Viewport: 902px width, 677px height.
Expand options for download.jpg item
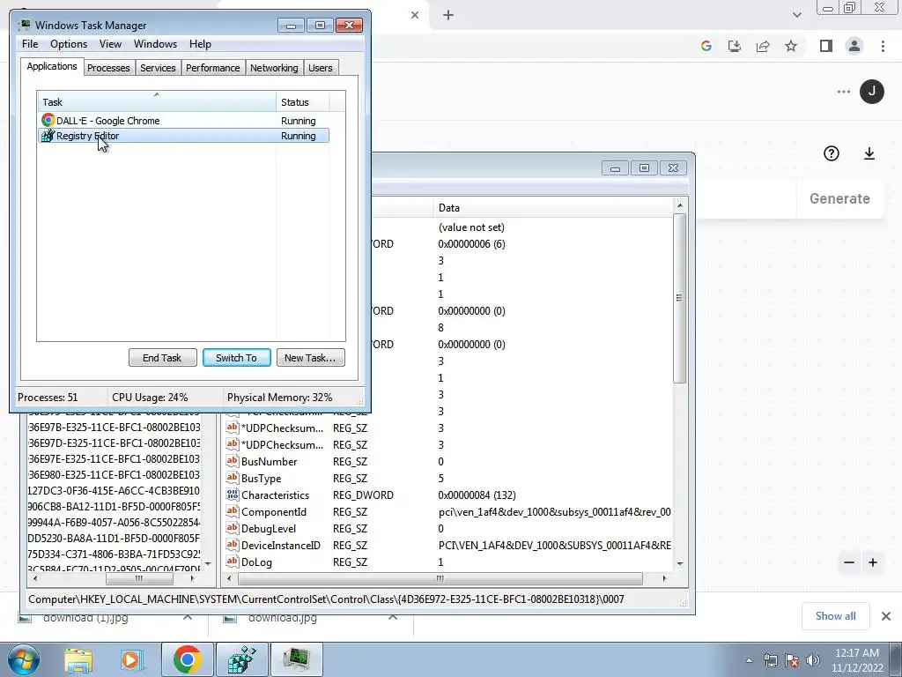pyautogui.click(x=393, y=618)
